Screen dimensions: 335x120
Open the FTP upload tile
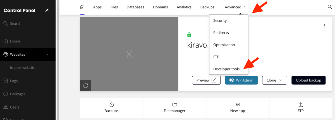click(301, 107)
